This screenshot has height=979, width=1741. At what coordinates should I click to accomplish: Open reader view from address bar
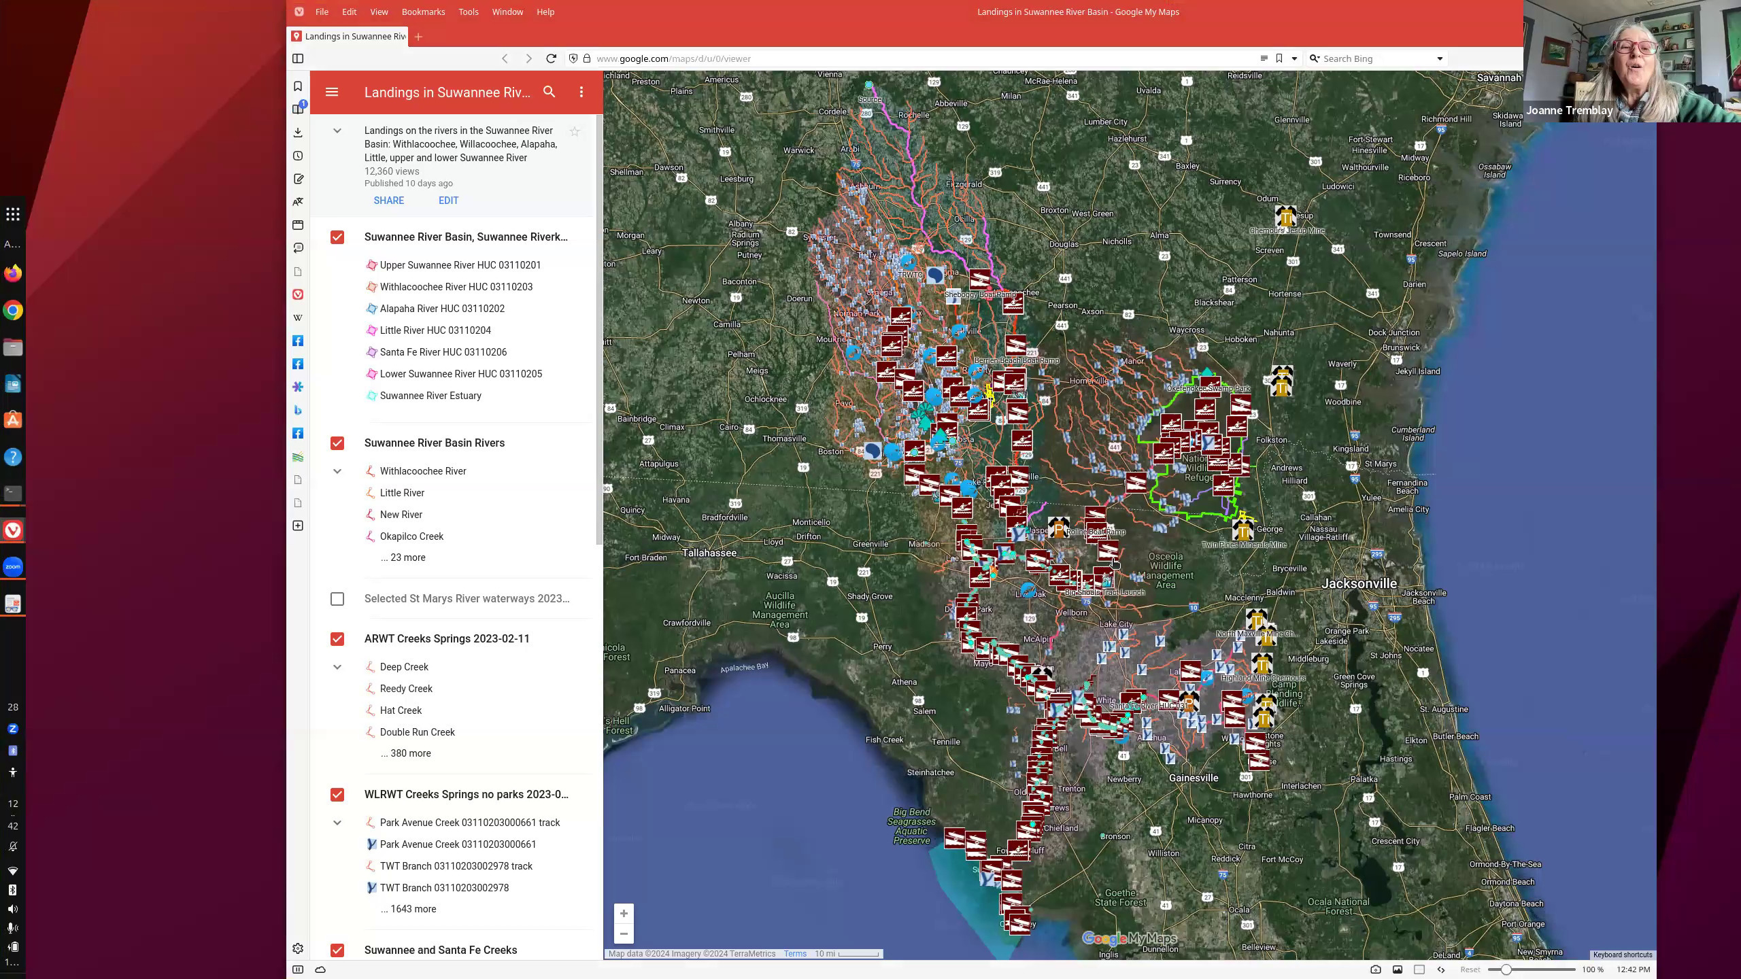(1264, 58)
